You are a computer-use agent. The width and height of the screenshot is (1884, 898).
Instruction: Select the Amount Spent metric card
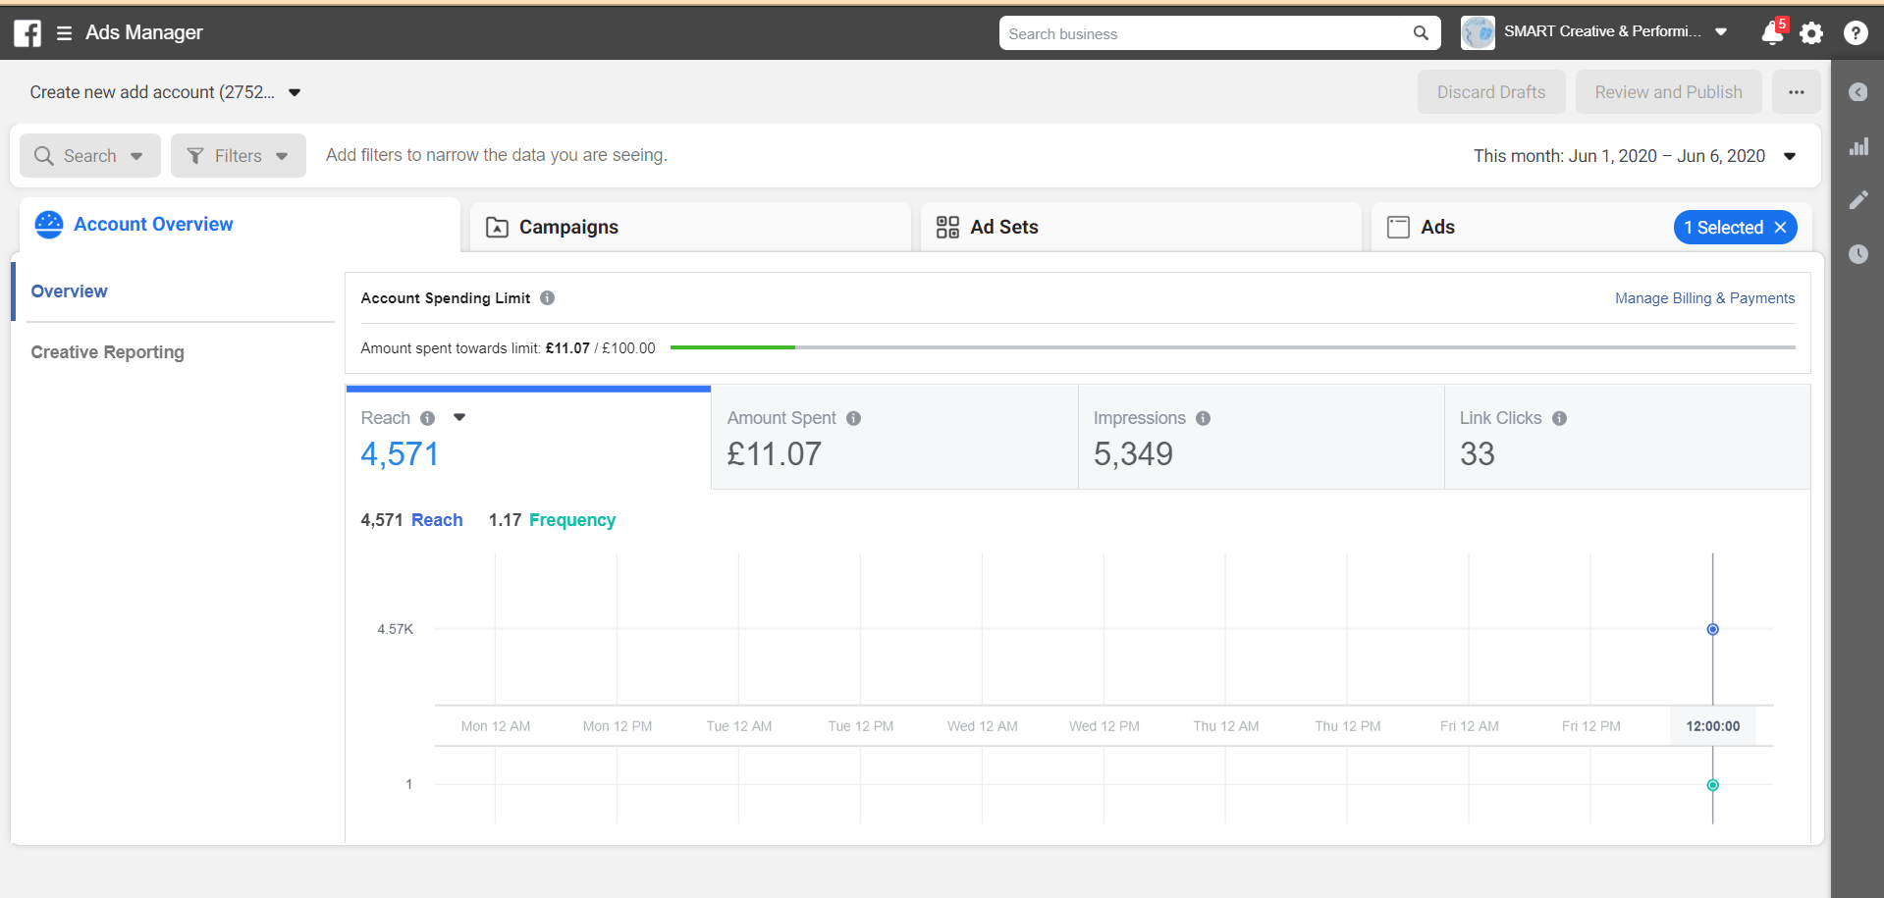point(894,438)
